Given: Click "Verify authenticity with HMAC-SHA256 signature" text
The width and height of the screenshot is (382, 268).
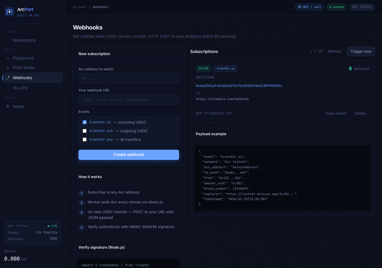Looking at the screenshot, I should coord(131,227).
